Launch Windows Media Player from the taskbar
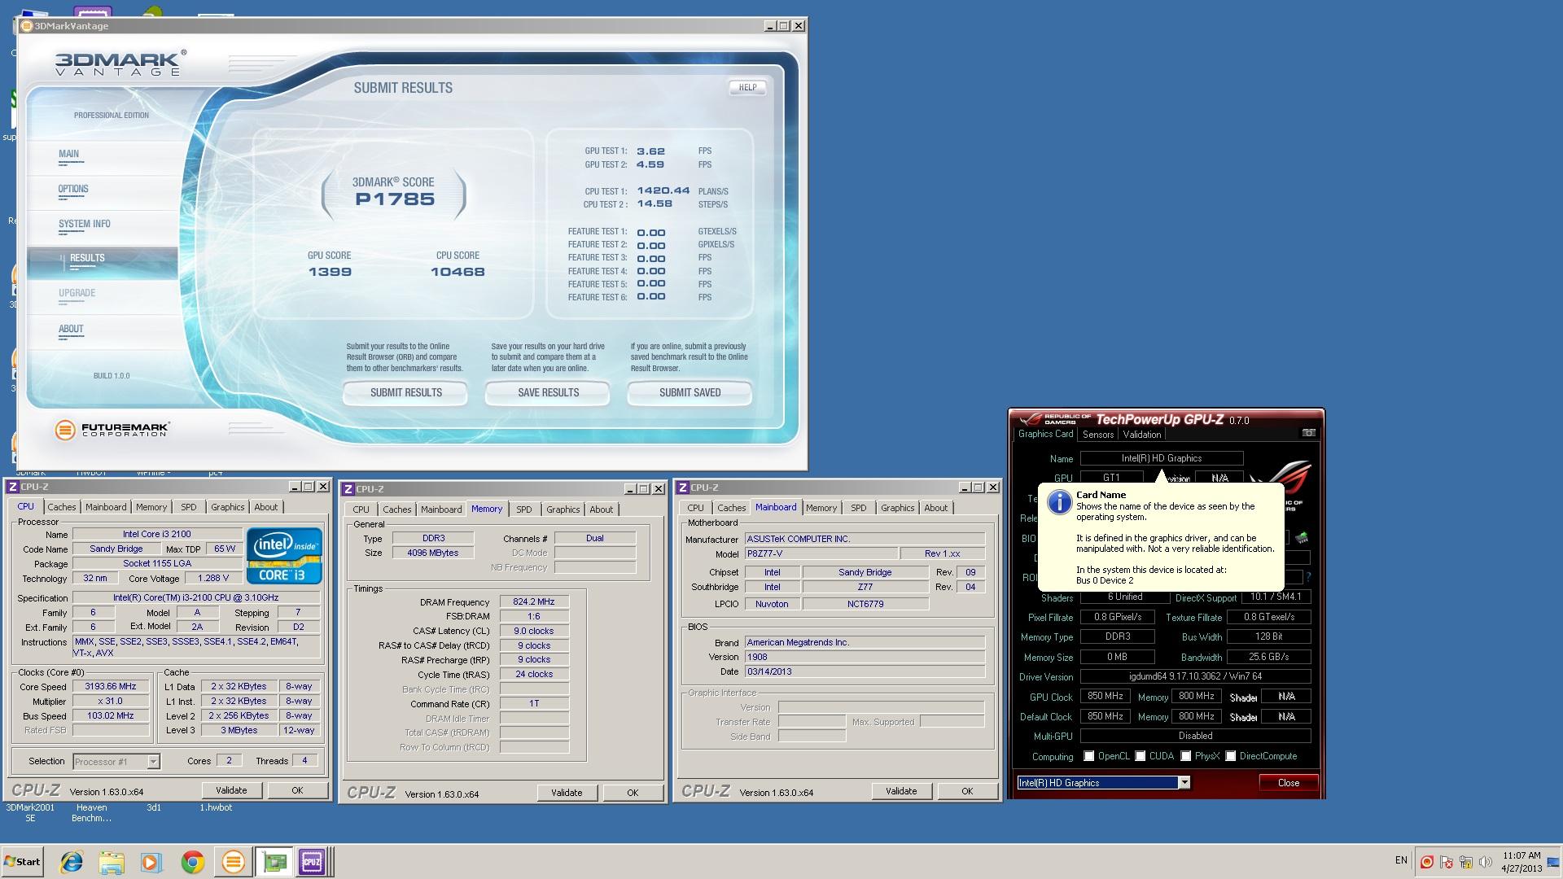Viewport: 1563px width, 879px height. coord(151,862)
